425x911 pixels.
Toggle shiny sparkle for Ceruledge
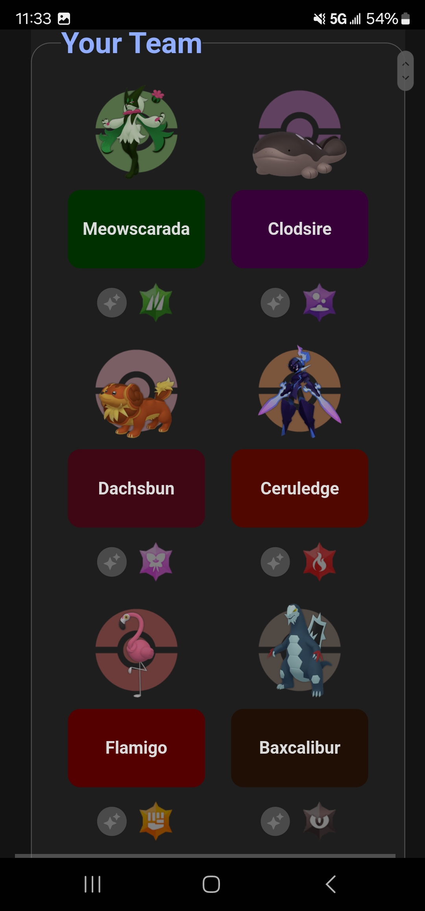click(x=275, y=562)
